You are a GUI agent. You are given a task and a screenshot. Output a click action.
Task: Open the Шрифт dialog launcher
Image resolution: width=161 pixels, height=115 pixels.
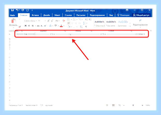tap(65, 31)
